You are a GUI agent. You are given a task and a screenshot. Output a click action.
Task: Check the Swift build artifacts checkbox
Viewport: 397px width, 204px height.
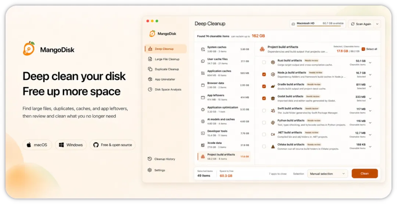(x=264, y=110)
